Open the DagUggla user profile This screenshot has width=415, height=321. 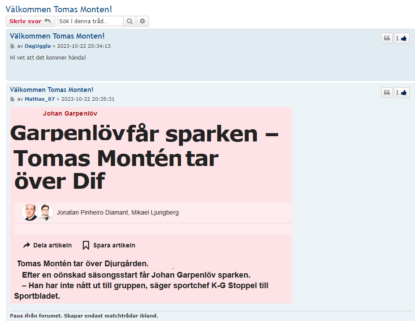[38, 46]
